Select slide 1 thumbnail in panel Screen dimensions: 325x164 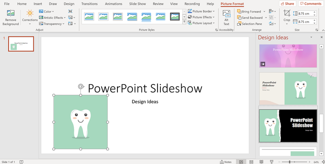(x=21, y=44)
